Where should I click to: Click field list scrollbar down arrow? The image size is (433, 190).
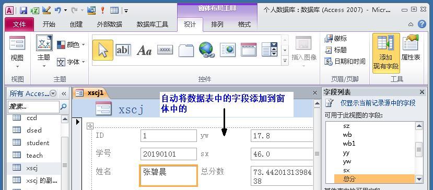pyautogui.click(x=419, y=179)
